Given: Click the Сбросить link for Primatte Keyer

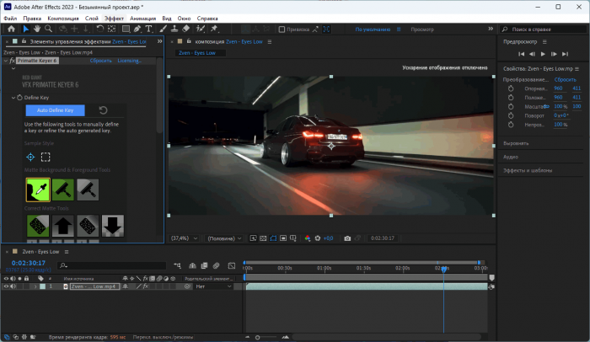Looking at the screenshot, I should point(100,61).
